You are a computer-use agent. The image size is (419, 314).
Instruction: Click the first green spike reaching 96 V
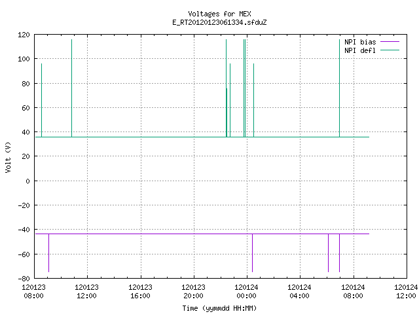coord(41,100)
